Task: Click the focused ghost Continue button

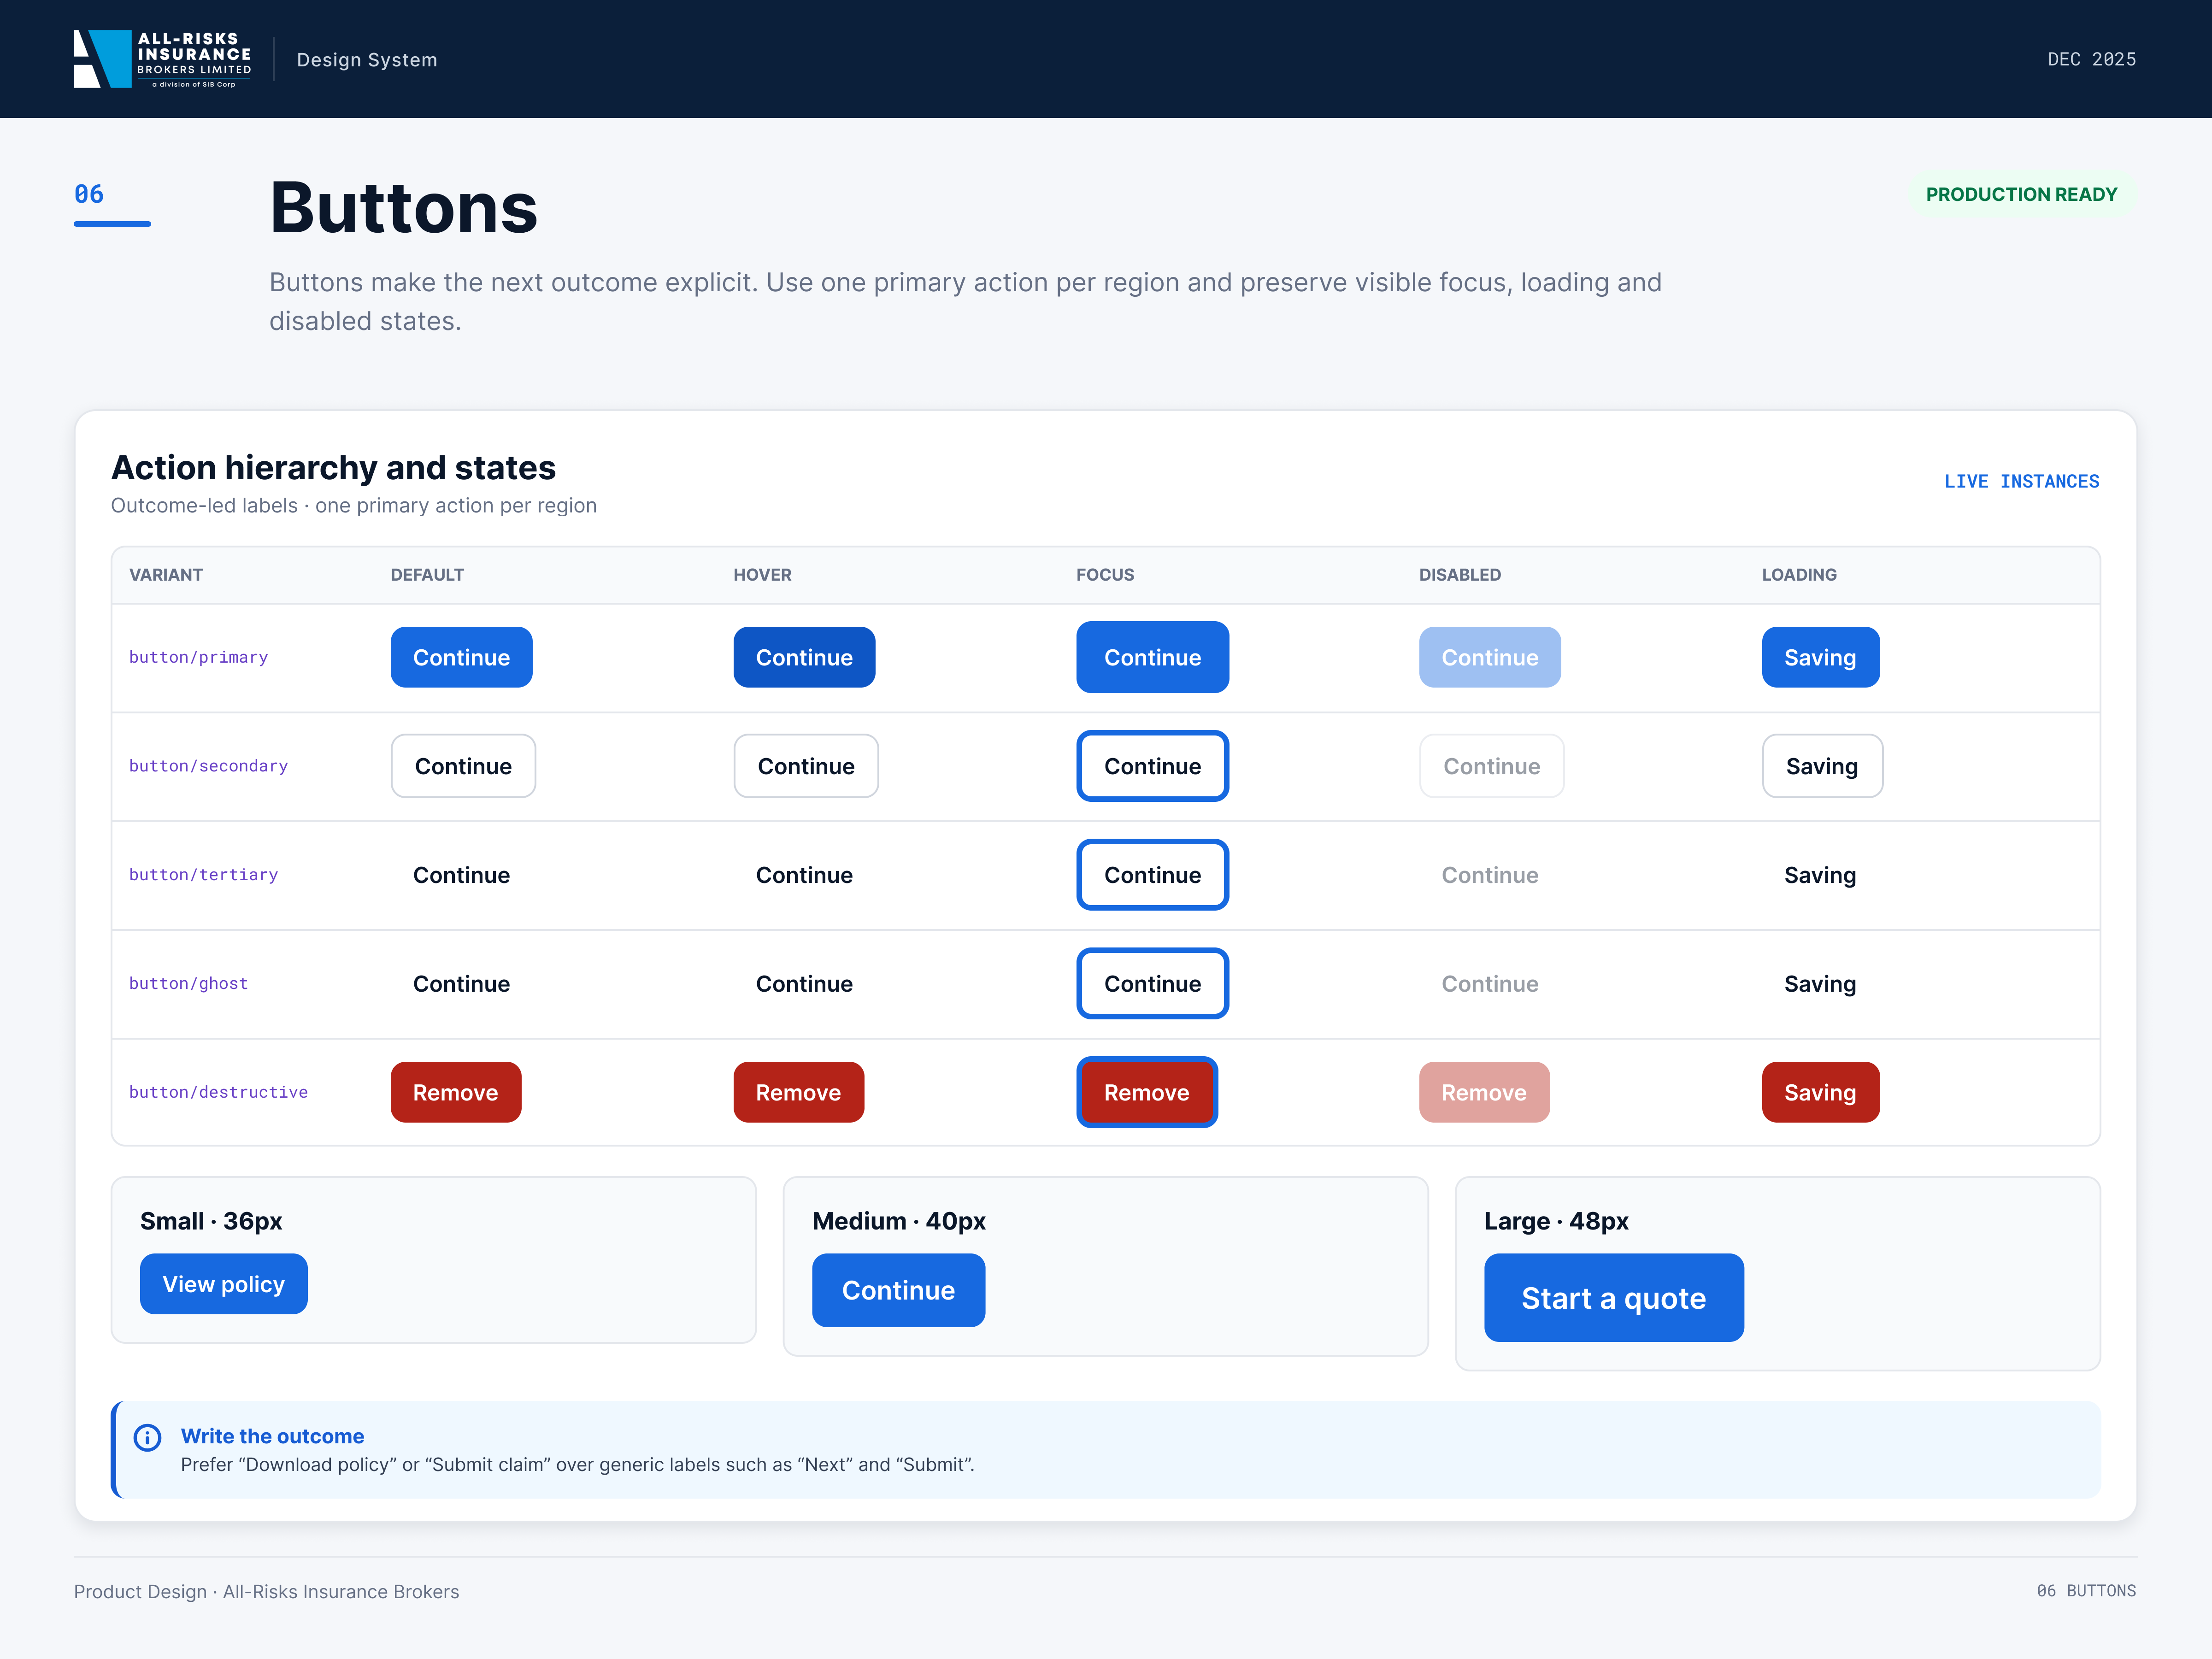Action: [1152, 984]
